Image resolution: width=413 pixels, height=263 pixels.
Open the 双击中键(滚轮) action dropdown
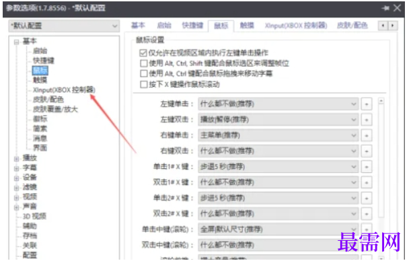click(x=278, y=245)
